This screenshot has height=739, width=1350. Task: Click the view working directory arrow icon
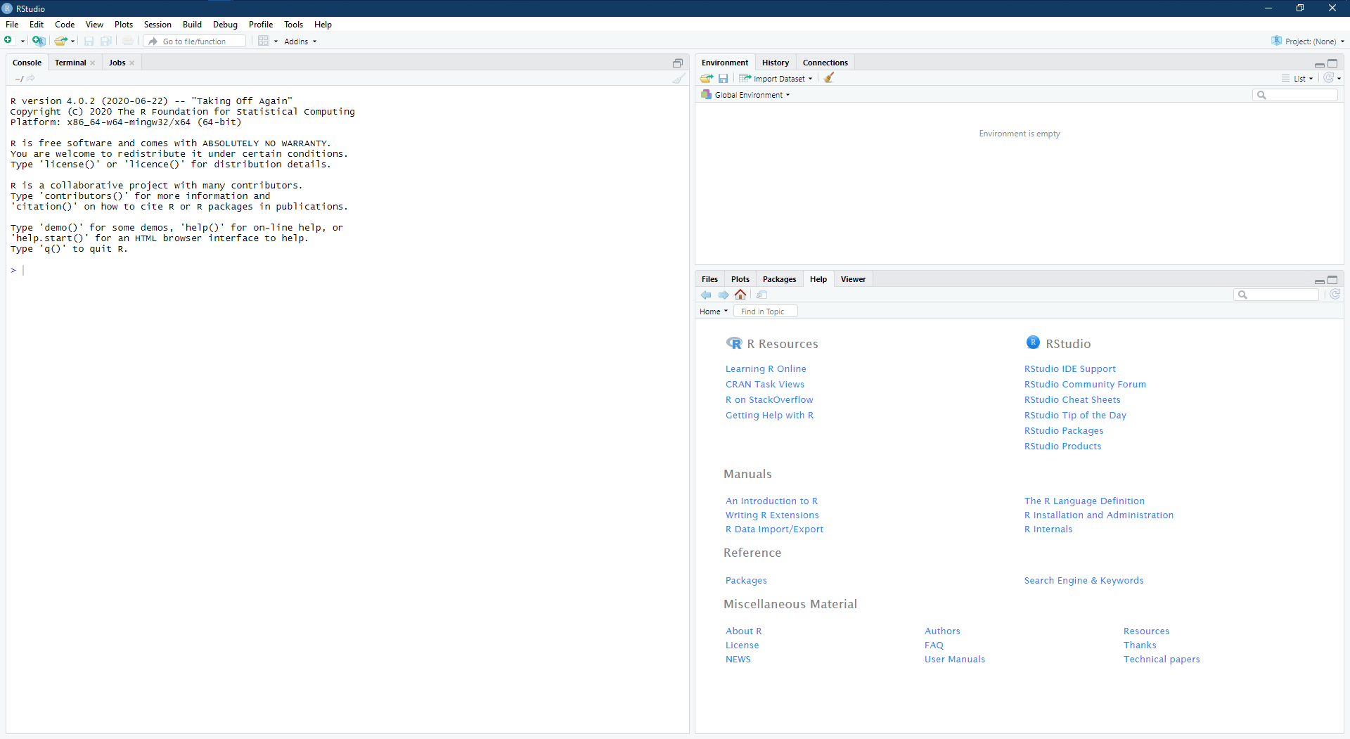31,78
